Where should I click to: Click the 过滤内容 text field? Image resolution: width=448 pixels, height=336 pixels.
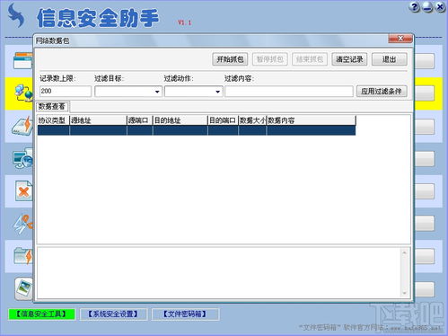[289, 92]
